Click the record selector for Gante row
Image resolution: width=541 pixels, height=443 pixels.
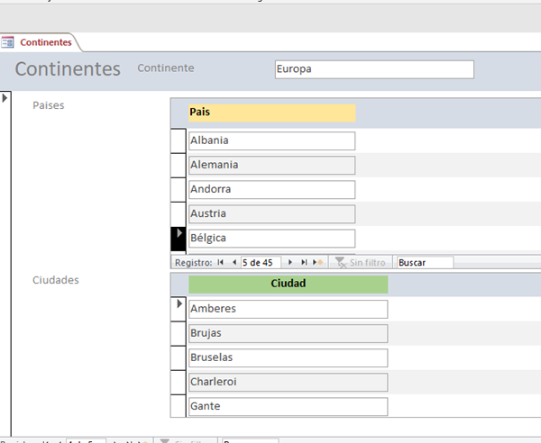[x=179, y=406]
